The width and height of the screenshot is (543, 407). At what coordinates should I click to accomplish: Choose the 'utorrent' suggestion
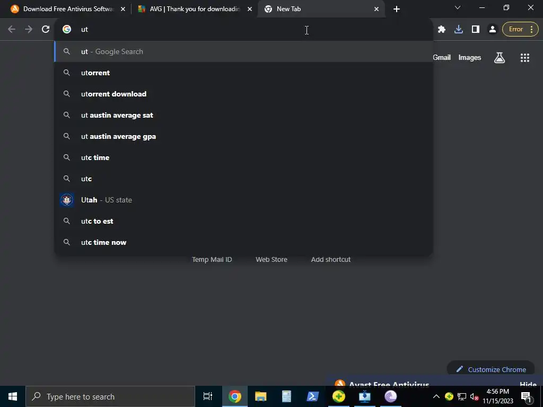[x=244, y=73]
